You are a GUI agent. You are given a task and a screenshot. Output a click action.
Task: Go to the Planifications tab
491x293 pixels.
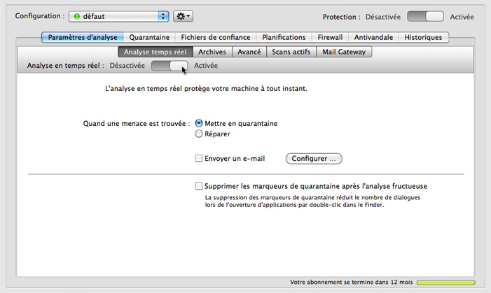pos(284,37)
